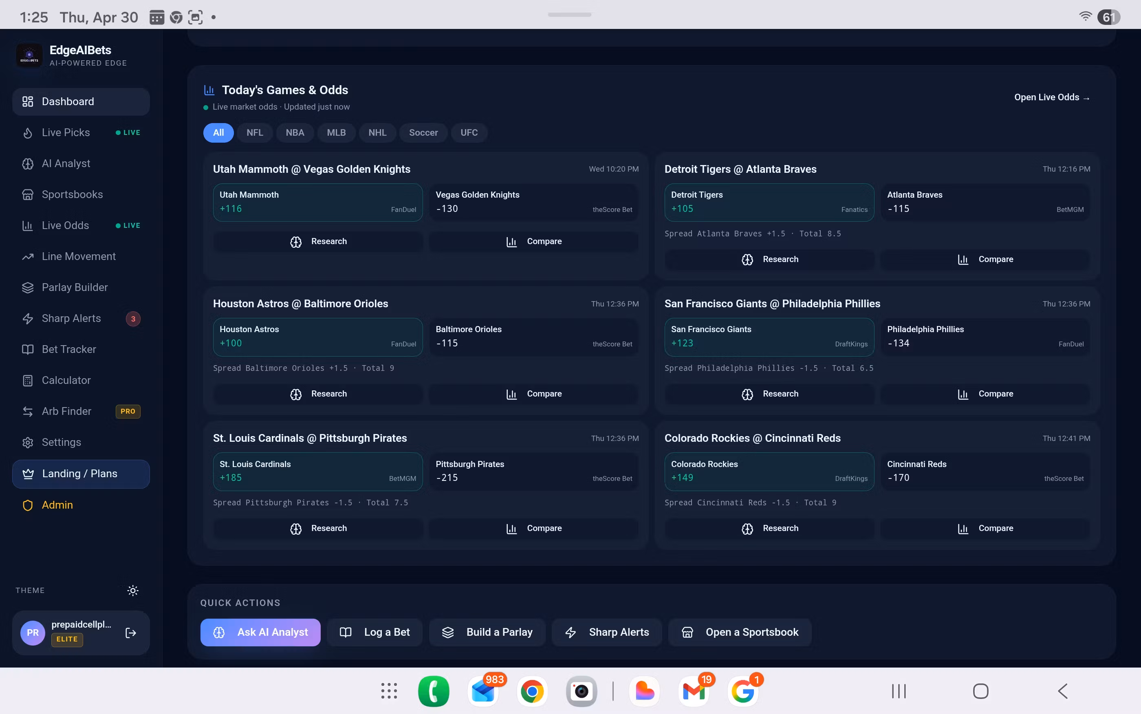This screenshot has width=1141, height=714.
Task: Select Colorado Rockies +149 odds
Action: point(769,472)
